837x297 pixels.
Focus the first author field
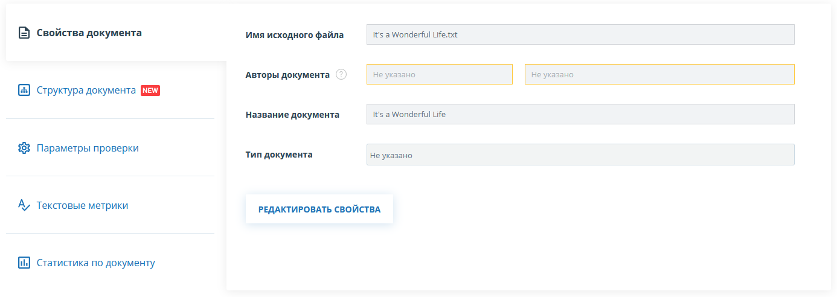[x=439, y=74]
